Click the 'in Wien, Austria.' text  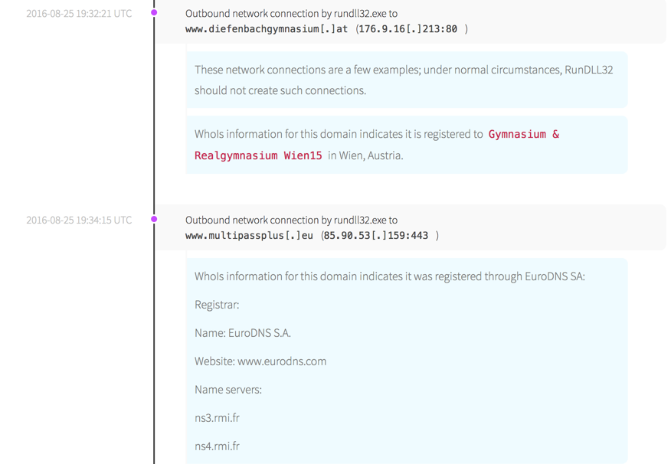coord(365,155)
